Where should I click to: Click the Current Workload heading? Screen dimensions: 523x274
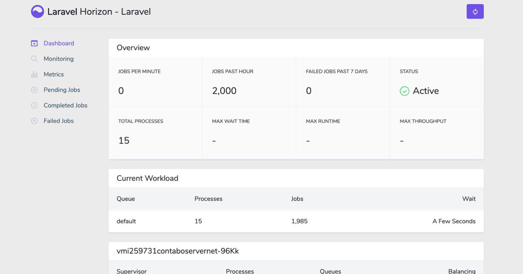[148, 178]
